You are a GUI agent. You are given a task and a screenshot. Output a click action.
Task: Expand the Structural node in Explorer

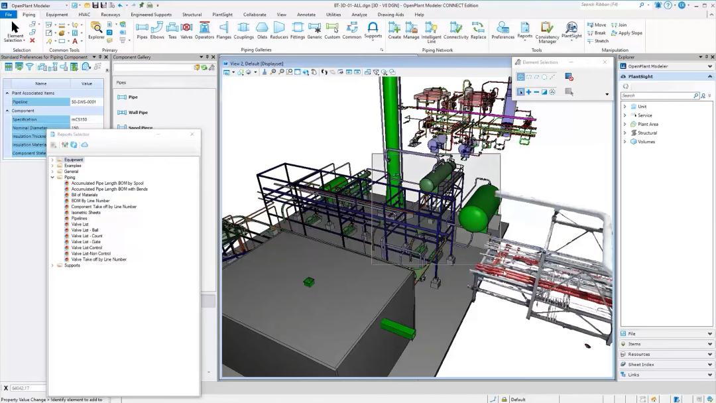pos(625,133)
